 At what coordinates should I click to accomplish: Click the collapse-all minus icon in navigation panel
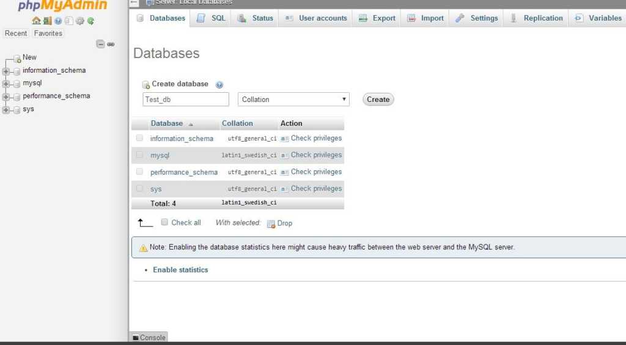point(100,44)
